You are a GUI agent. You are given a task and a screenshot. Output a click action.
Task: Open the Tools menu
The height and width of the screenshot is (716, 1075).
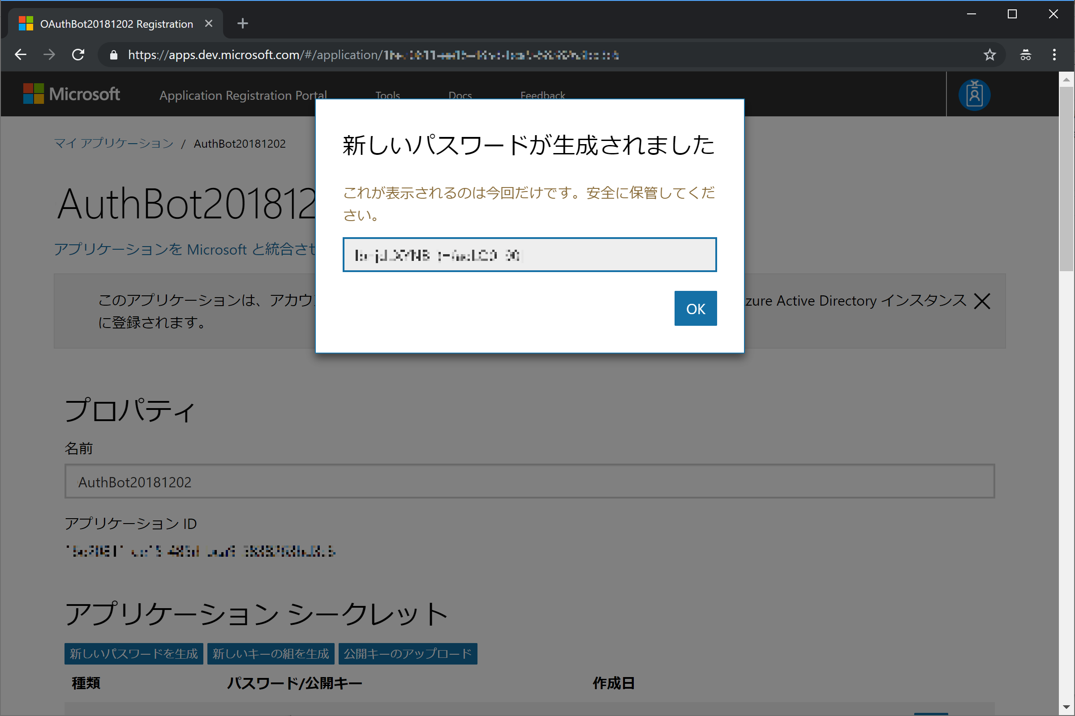pyautogui.click(x=387, y=95)
